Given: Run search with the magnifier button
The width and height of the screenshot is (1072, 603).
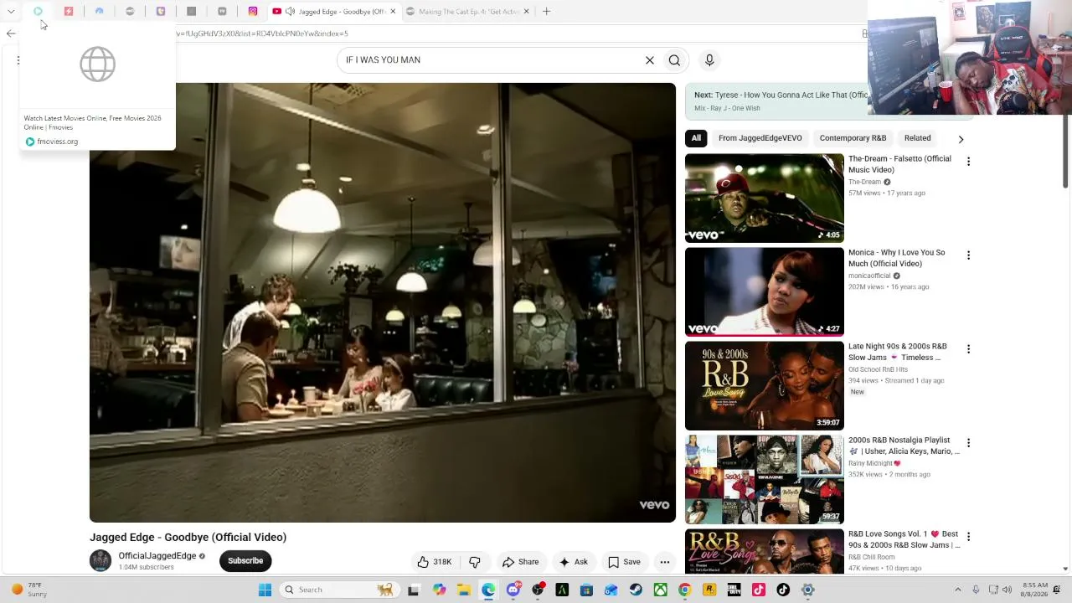Looking at the screenshot, I should pos(674,60).
